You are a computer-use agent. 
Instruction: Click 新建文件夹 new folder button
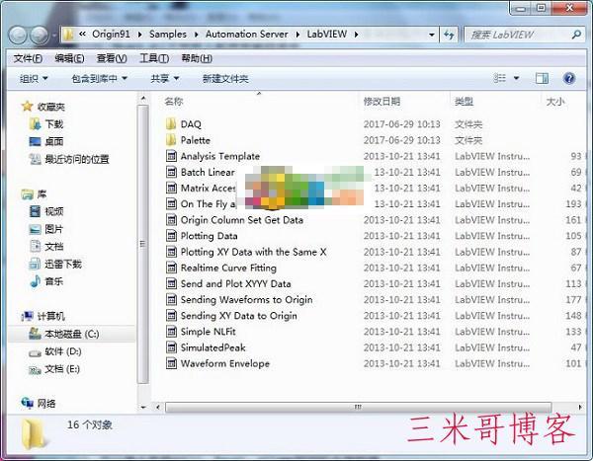[225, 79]
